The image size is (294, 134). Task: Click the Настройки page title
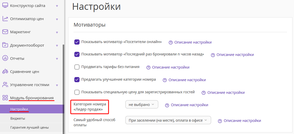[x=96, y=7]
